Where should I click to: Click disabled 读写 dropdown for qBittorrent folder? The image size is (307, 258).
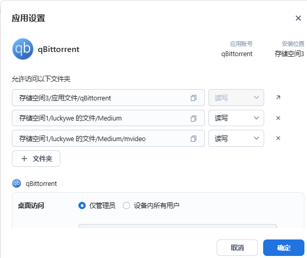[x=236, y=97]
